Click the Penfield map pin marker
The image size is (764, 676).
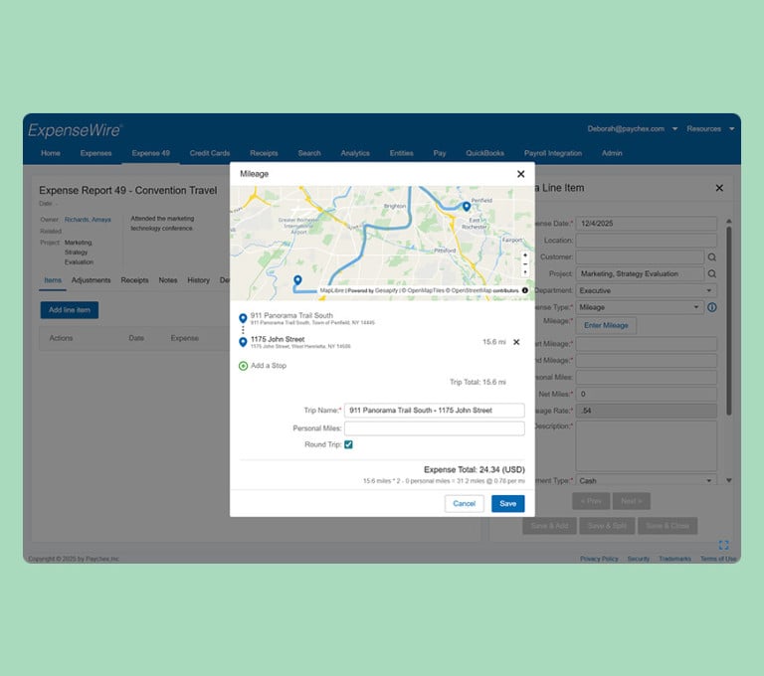[x=467, y=207]
